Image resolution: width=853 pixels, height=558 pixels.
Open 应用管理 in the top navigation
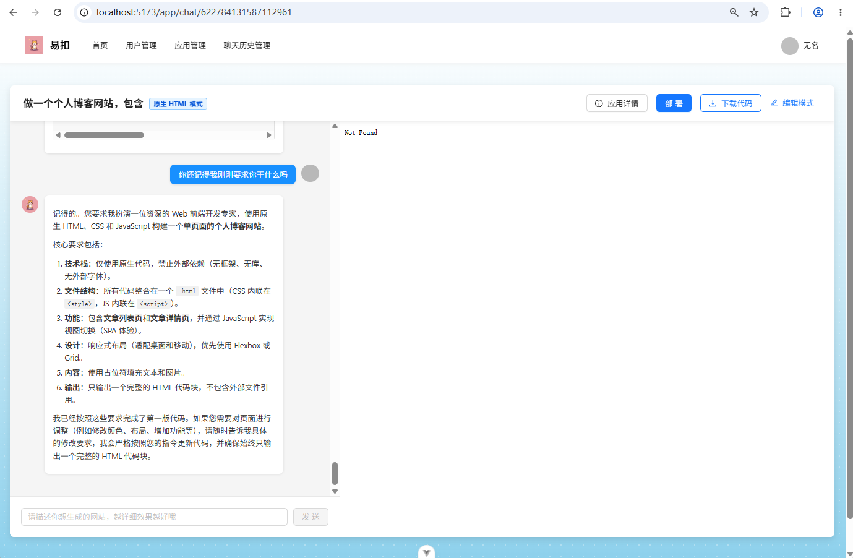[x=190, y=46]
